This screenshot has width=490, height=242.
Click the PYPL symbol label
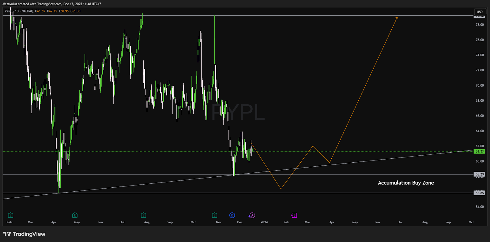pos(8,11)
